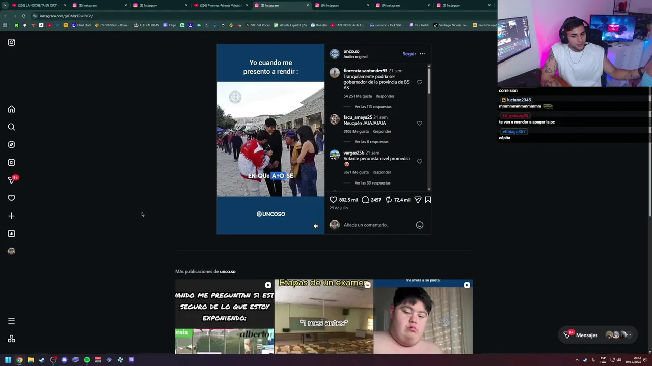The image size is (652, 366).
Task: Save the post with bookmark icon
Action: click(428, 200)
